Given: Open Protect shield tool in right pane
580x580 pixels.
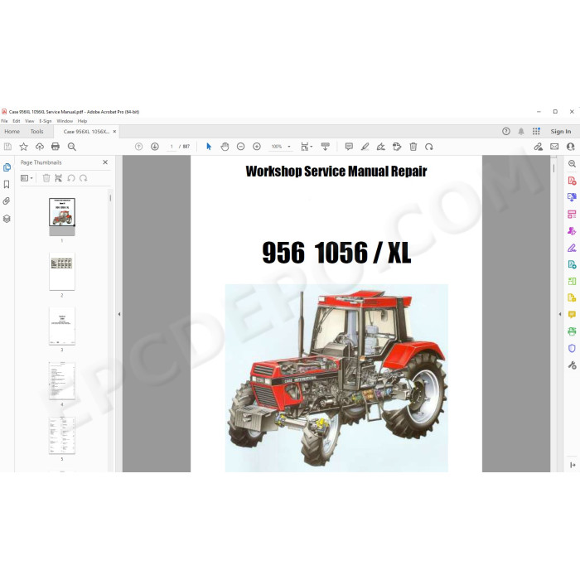Looking at the screenshot, I should [x=572, y=348].
